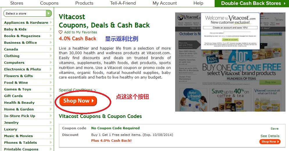Open the Tell-A-Friend menu item
The width and height of the screenshot is (289, 151).
[123, 3]
